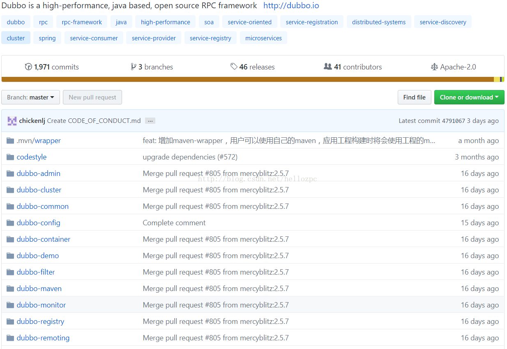
Task: Click the language breakdown color bar
Action: click(253, 79)
